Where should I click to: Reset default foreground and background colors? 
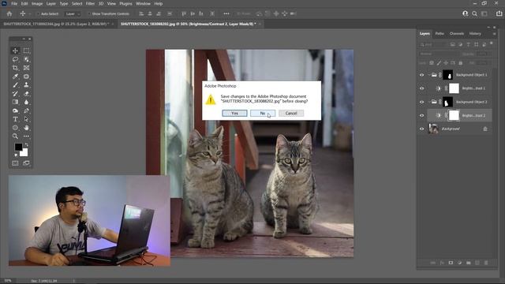(x=16, y=155)
